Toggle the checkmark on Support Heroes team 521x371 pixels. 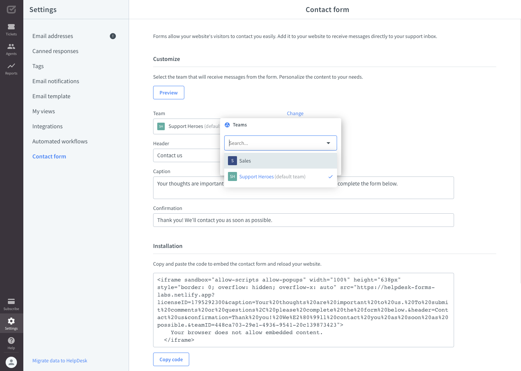point(331,176)
